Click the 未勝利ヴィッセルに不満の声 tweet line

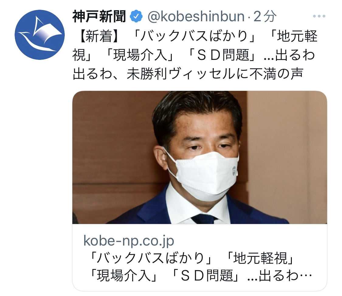[215, 74]
